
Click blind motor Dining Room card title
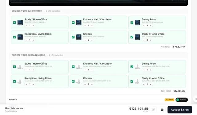click(x=149, y=19)
